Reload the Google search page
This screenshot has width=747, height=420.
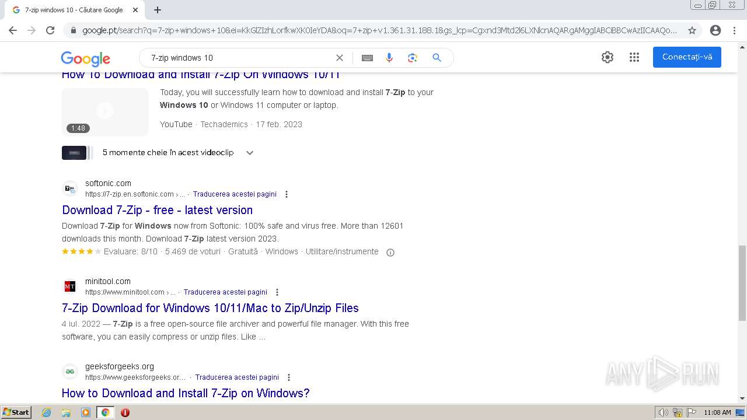(x=50, y=30)
